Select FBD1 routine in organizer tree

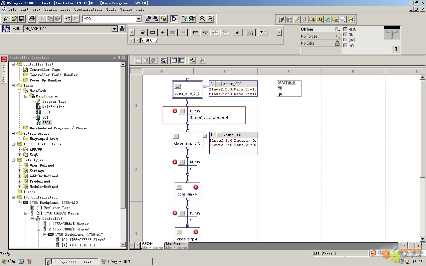pyautogui.click(x=46, y=112)
